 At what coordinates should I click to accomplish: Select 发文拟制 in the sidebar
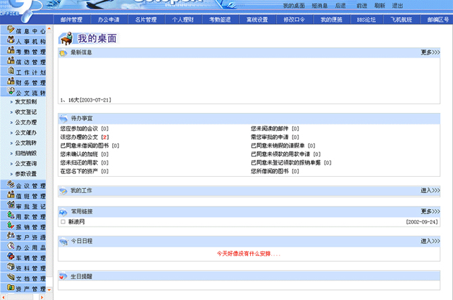(26, 102)
